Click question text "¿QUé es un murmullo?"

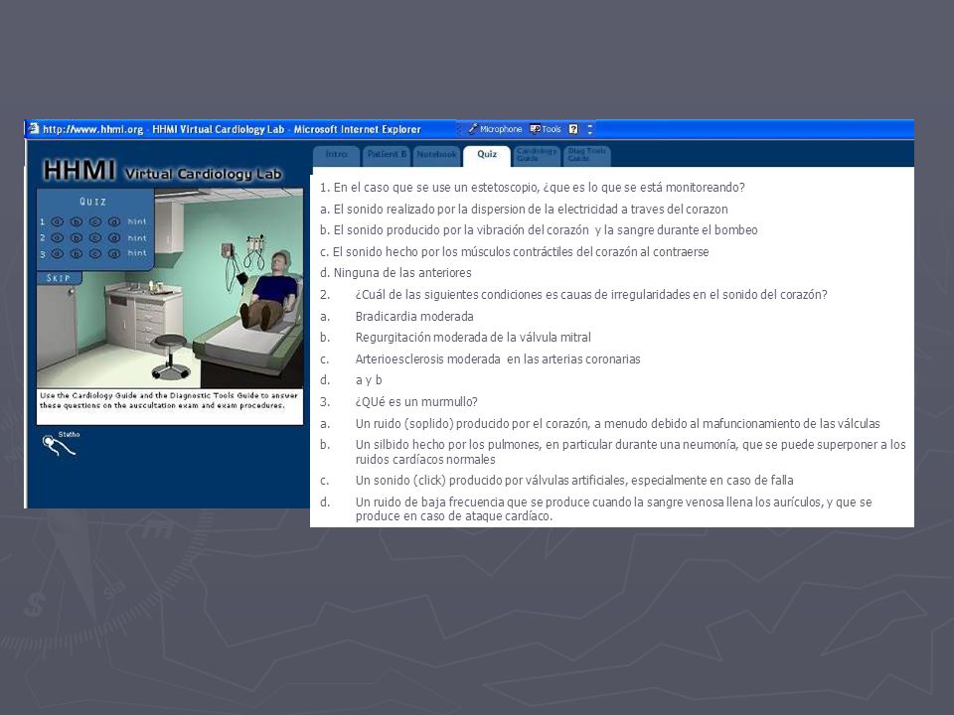(416, 402)
